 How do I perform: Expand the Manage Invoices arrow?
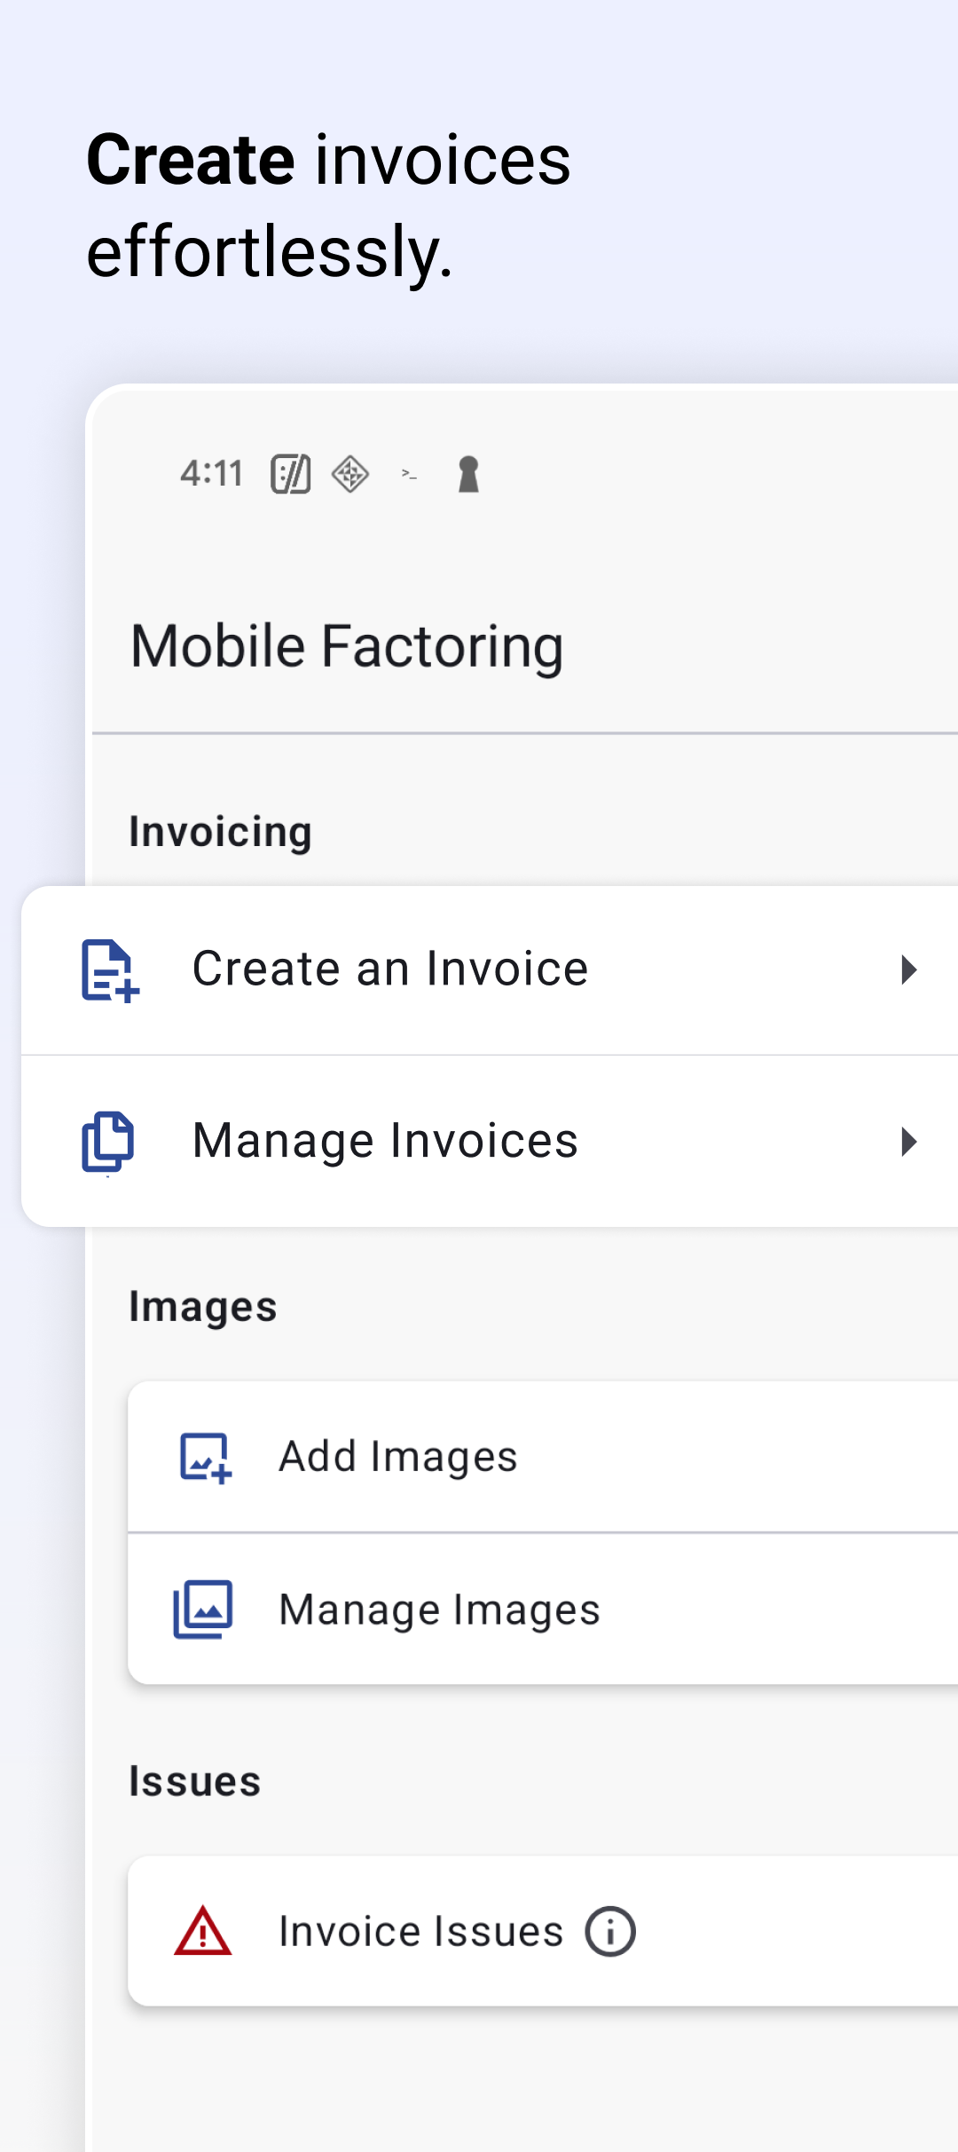909,1142
